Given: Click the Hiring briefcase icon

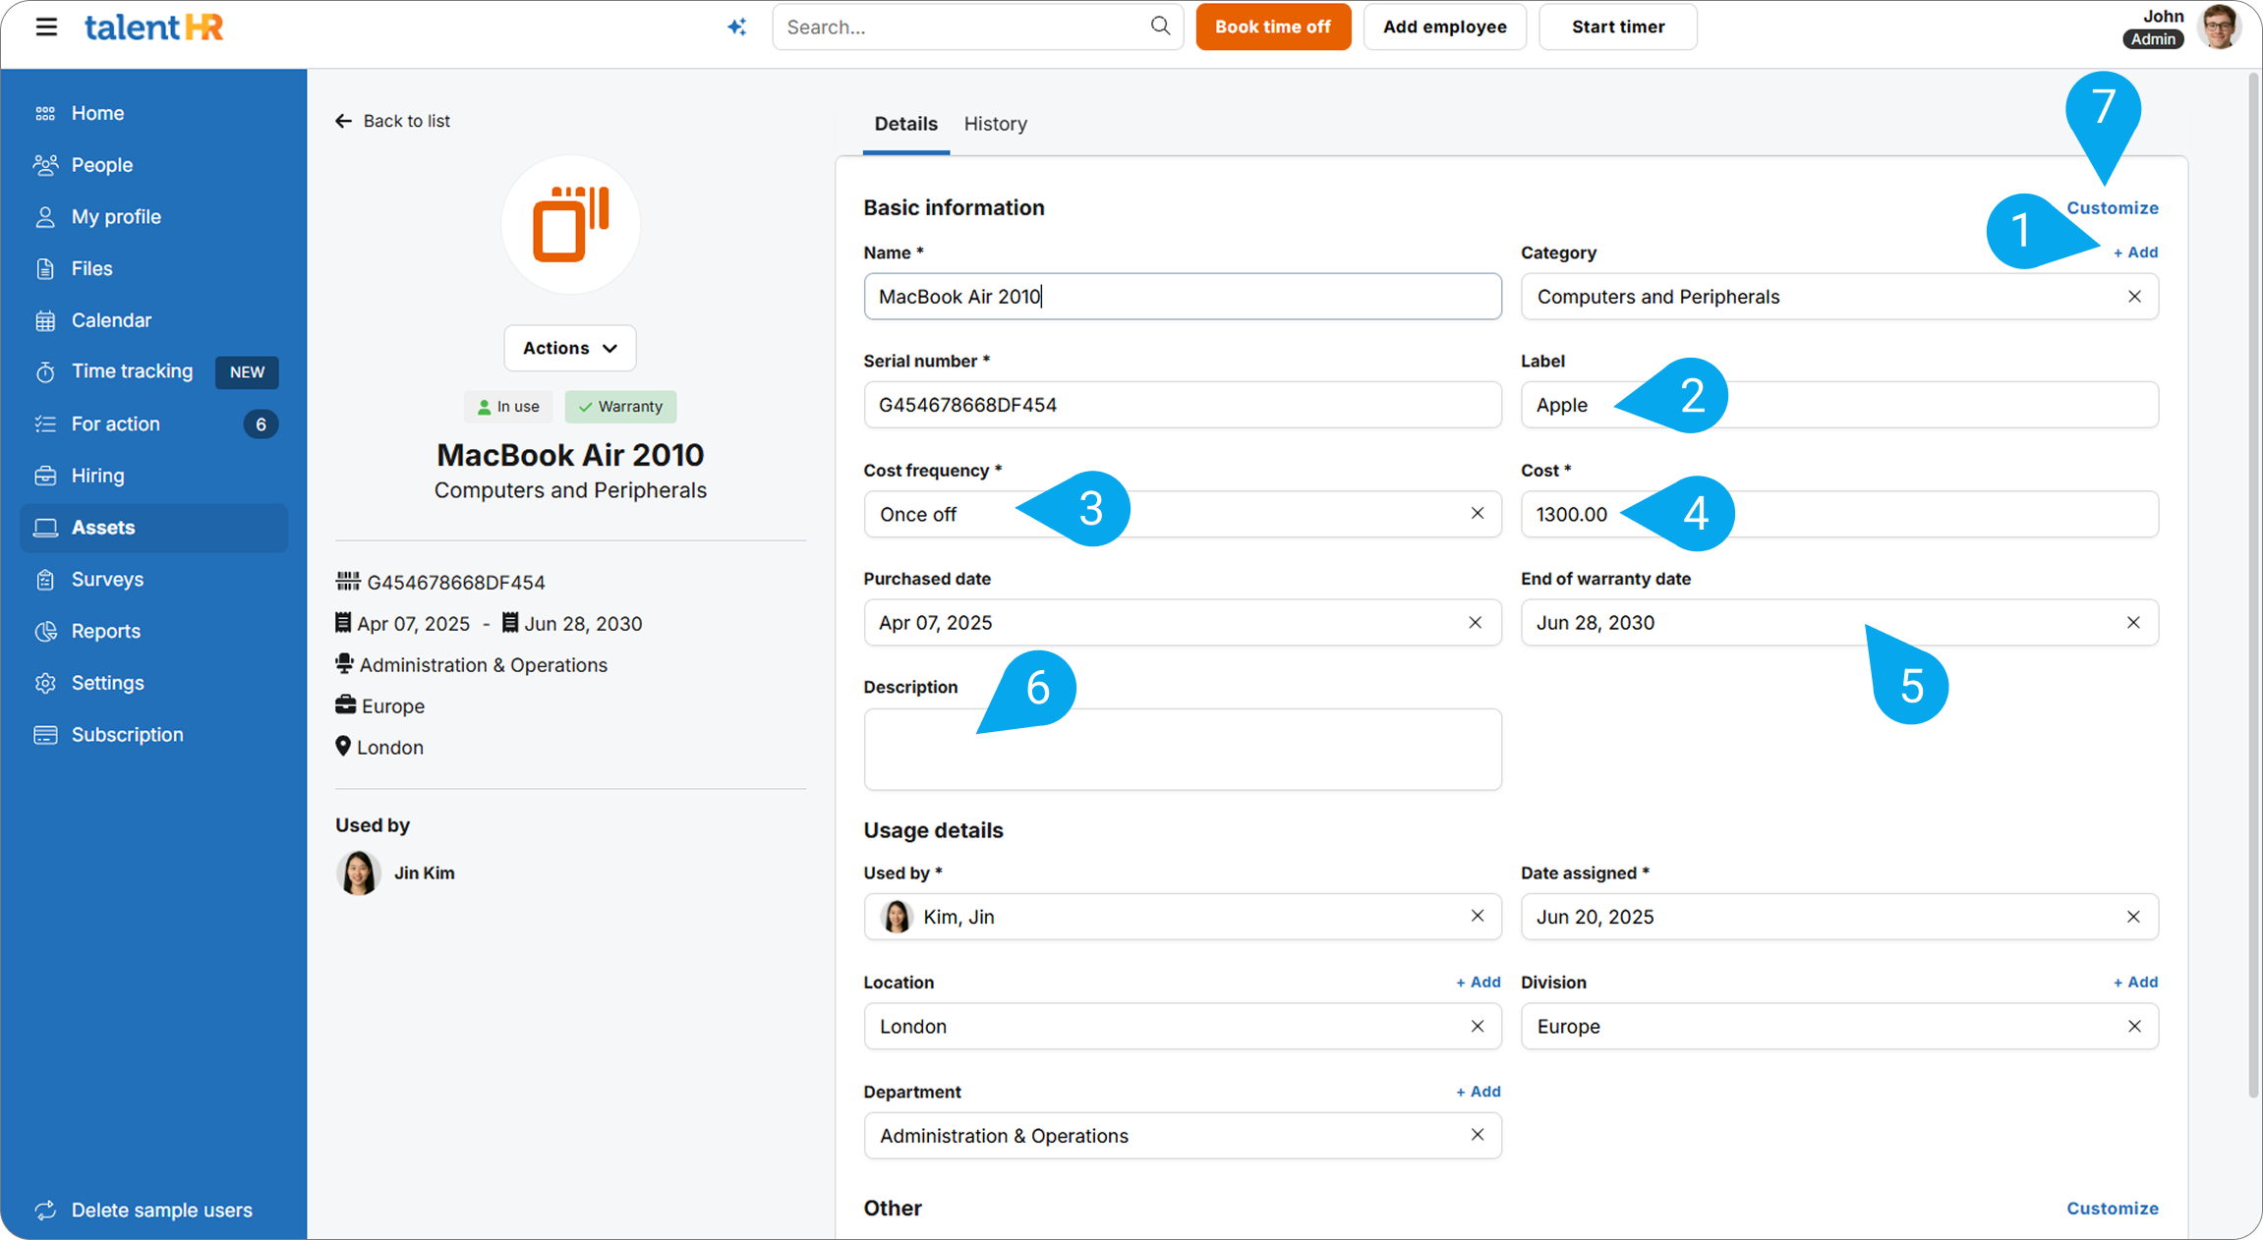Looking at the screenshot, I should pos(45,476).
